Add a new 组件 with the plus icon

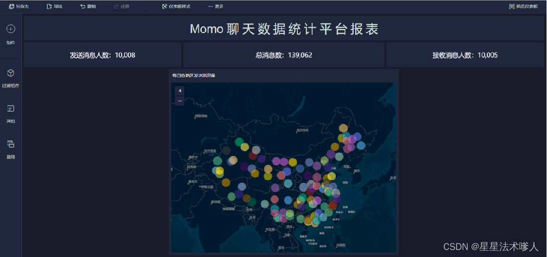(11, 29)
